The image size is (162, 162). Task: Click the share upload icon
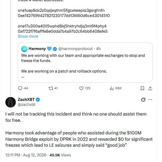[x=150, y=88]
